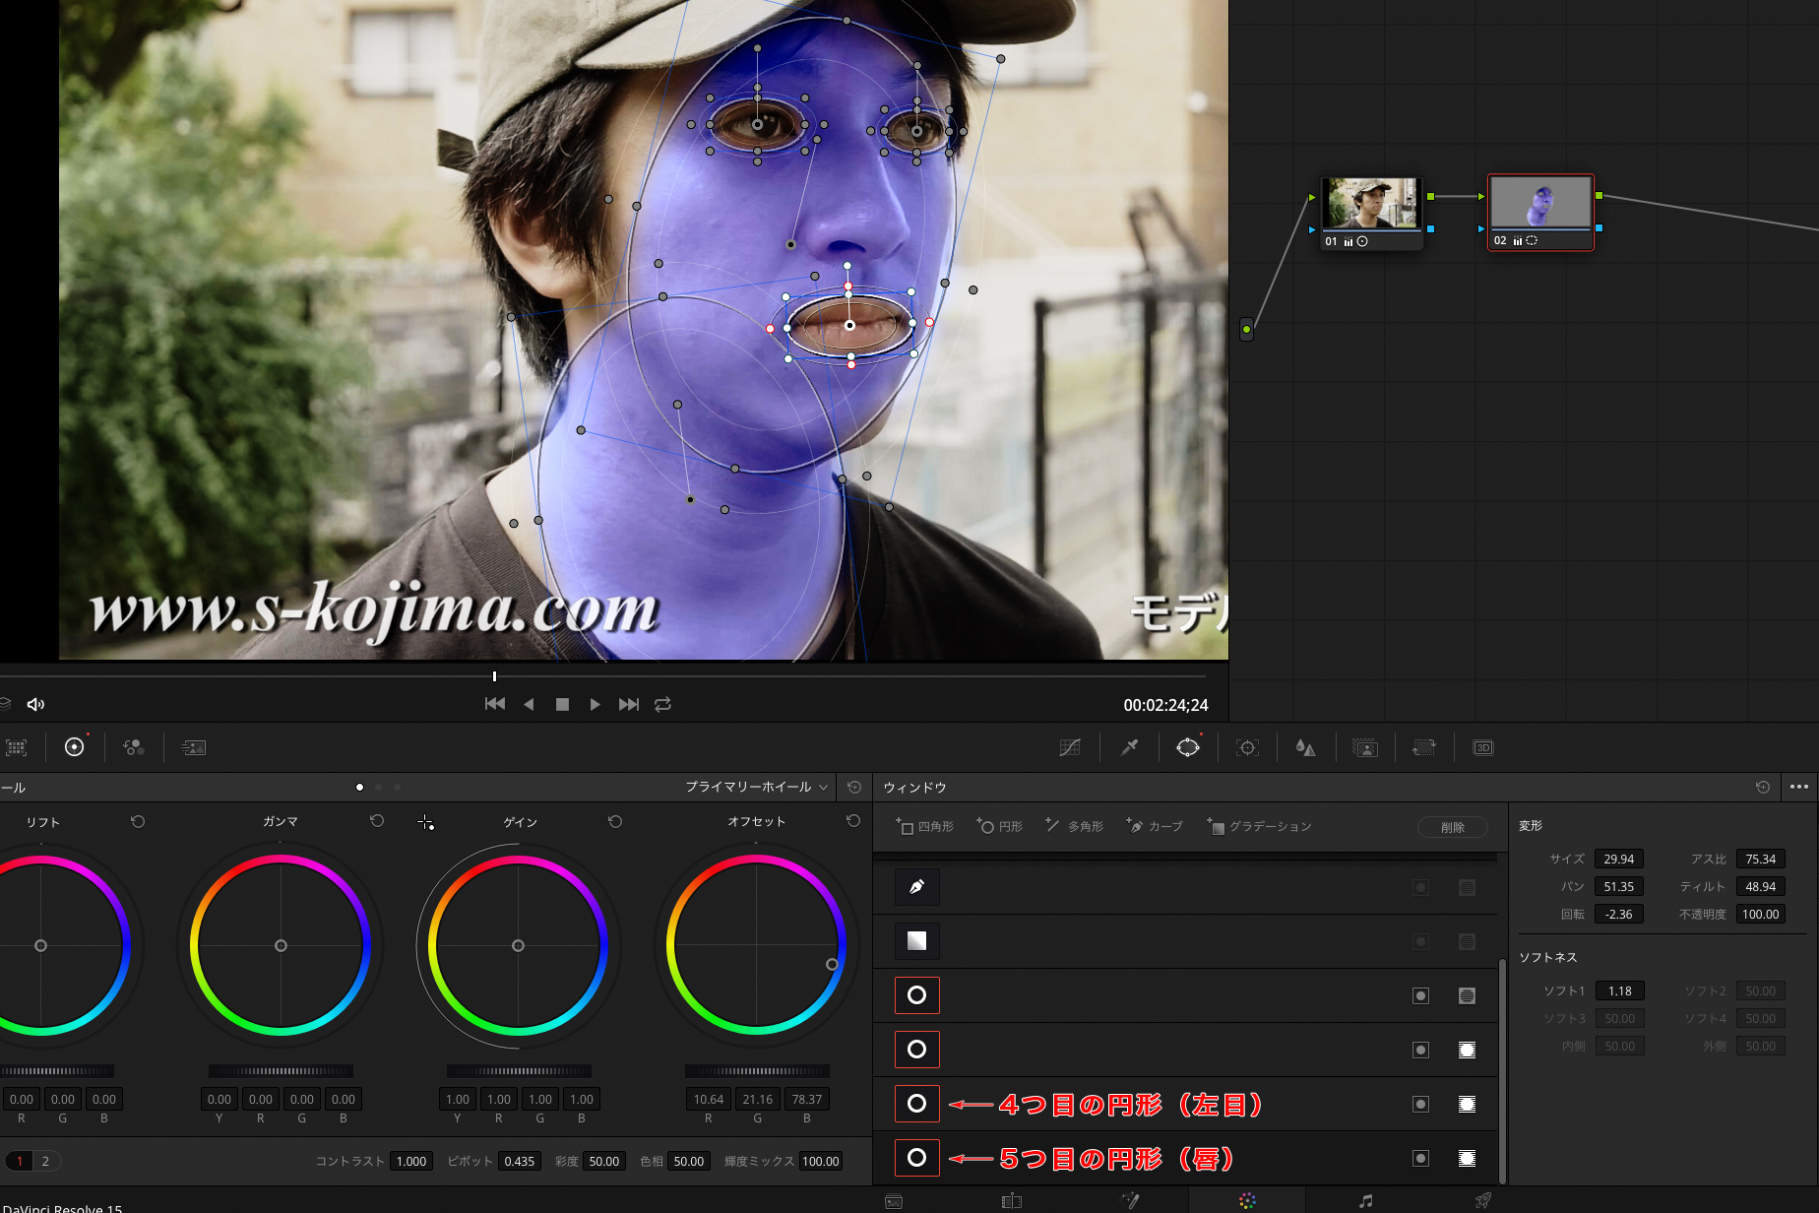Switch to page 2 of primary adjustments
This screenshot has height=1213, width=1819.
click(45, 1162)
